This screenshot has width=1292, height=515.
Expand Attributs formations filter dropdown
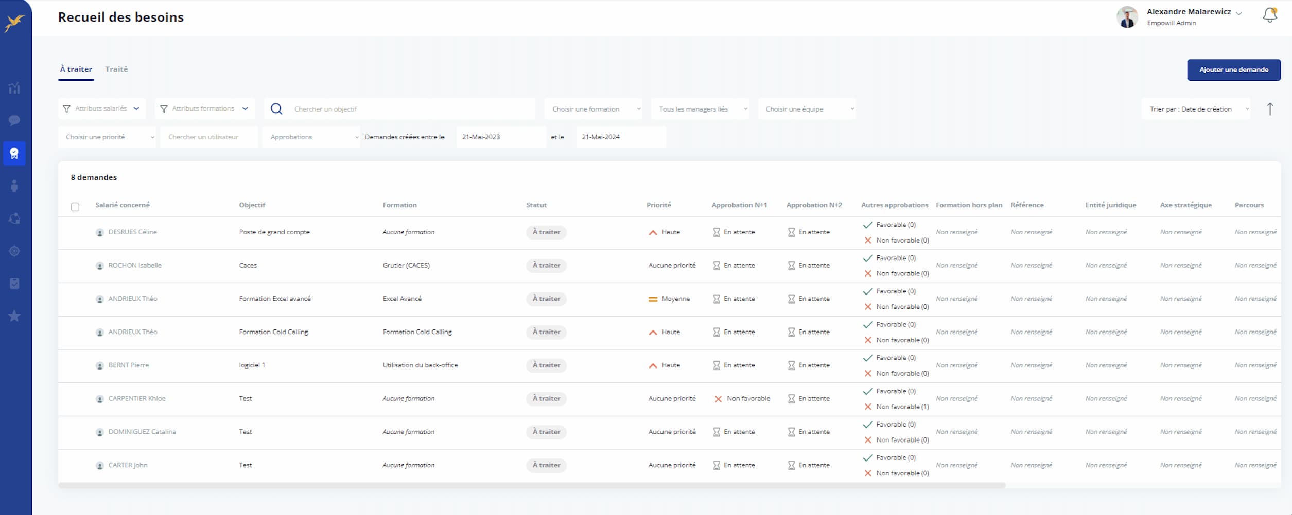pos(205,109)
